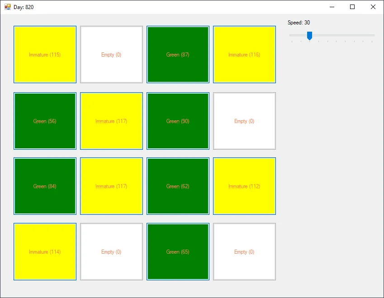384x298 pixels.
Task: Pick the Immature (114) yellow tile
Action: [45, 252]
